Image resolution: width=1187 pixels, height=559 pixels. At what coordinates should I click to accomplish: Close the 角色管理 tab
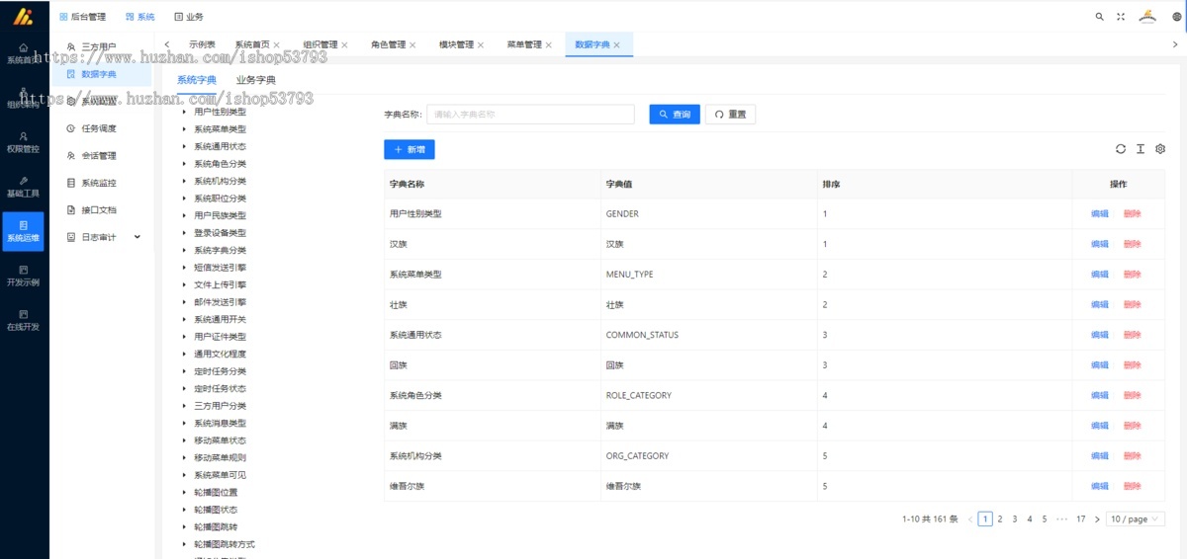point(412,45)
